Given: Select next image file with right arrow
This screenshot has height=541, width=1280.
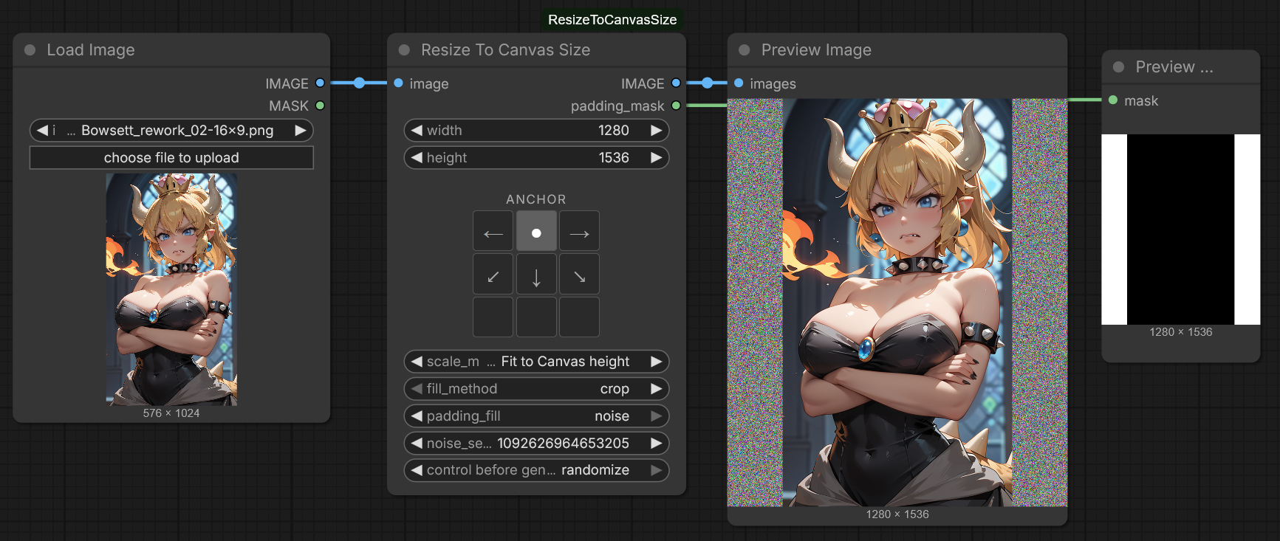Looking at the screenshot, I should coord(301,131).
